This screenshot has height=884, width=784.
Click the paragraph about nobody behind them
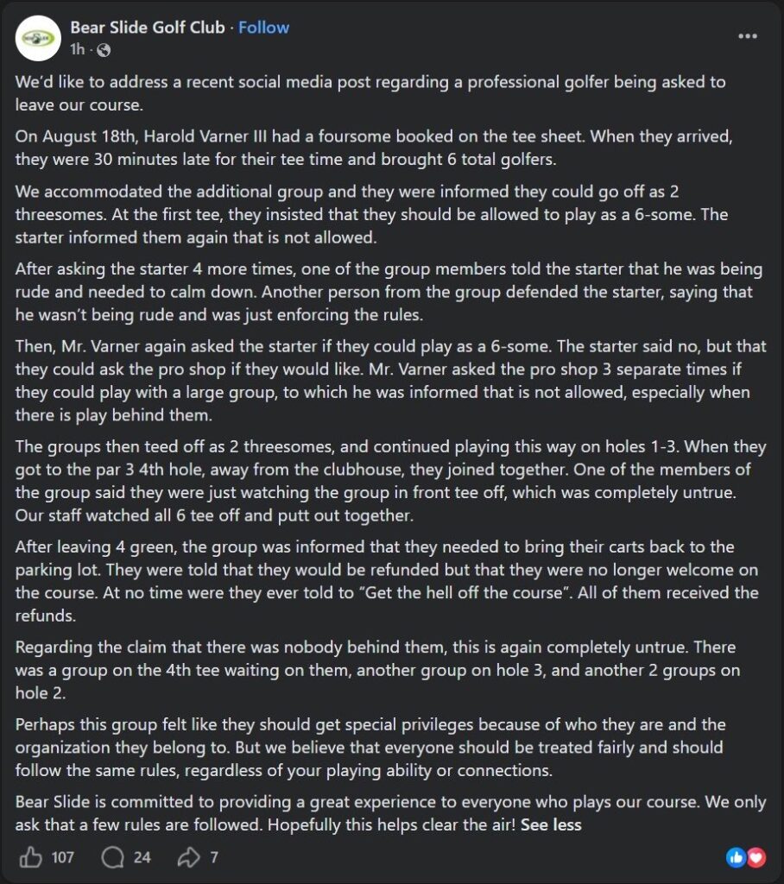pos(378,670)
